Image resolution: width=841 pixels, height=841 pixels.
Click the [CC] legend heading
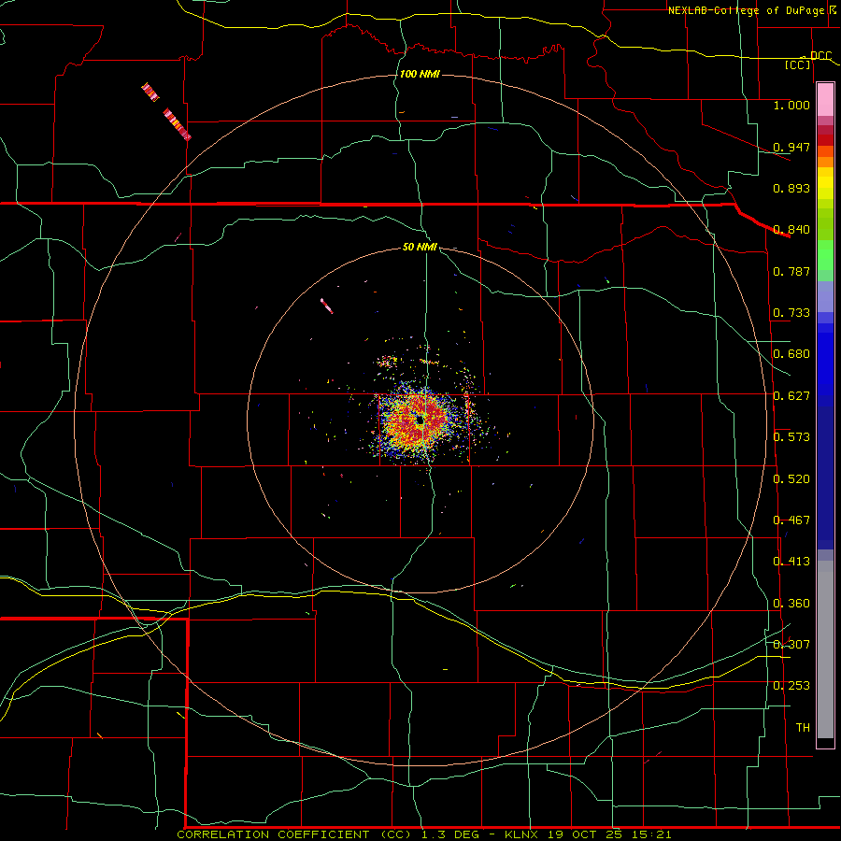(x=798, y=64)
